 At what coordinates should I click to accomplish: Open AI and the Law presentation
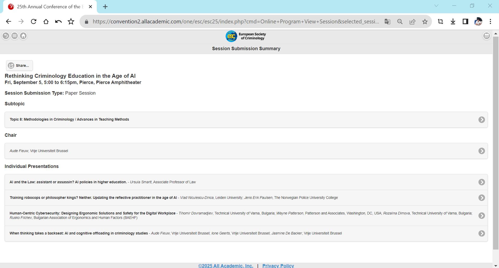[482, 182]
